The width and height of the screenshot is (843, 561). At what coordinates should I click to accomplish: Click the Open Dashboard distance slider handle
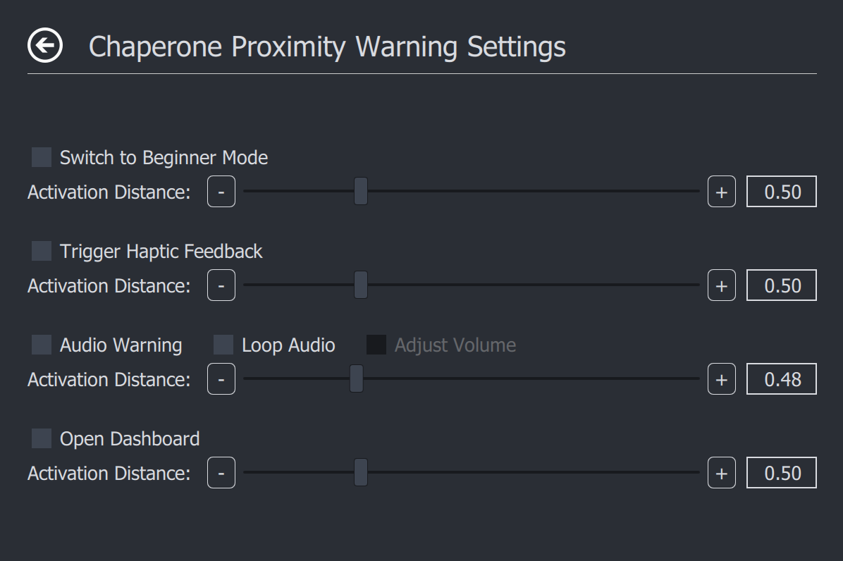(361, 473)
